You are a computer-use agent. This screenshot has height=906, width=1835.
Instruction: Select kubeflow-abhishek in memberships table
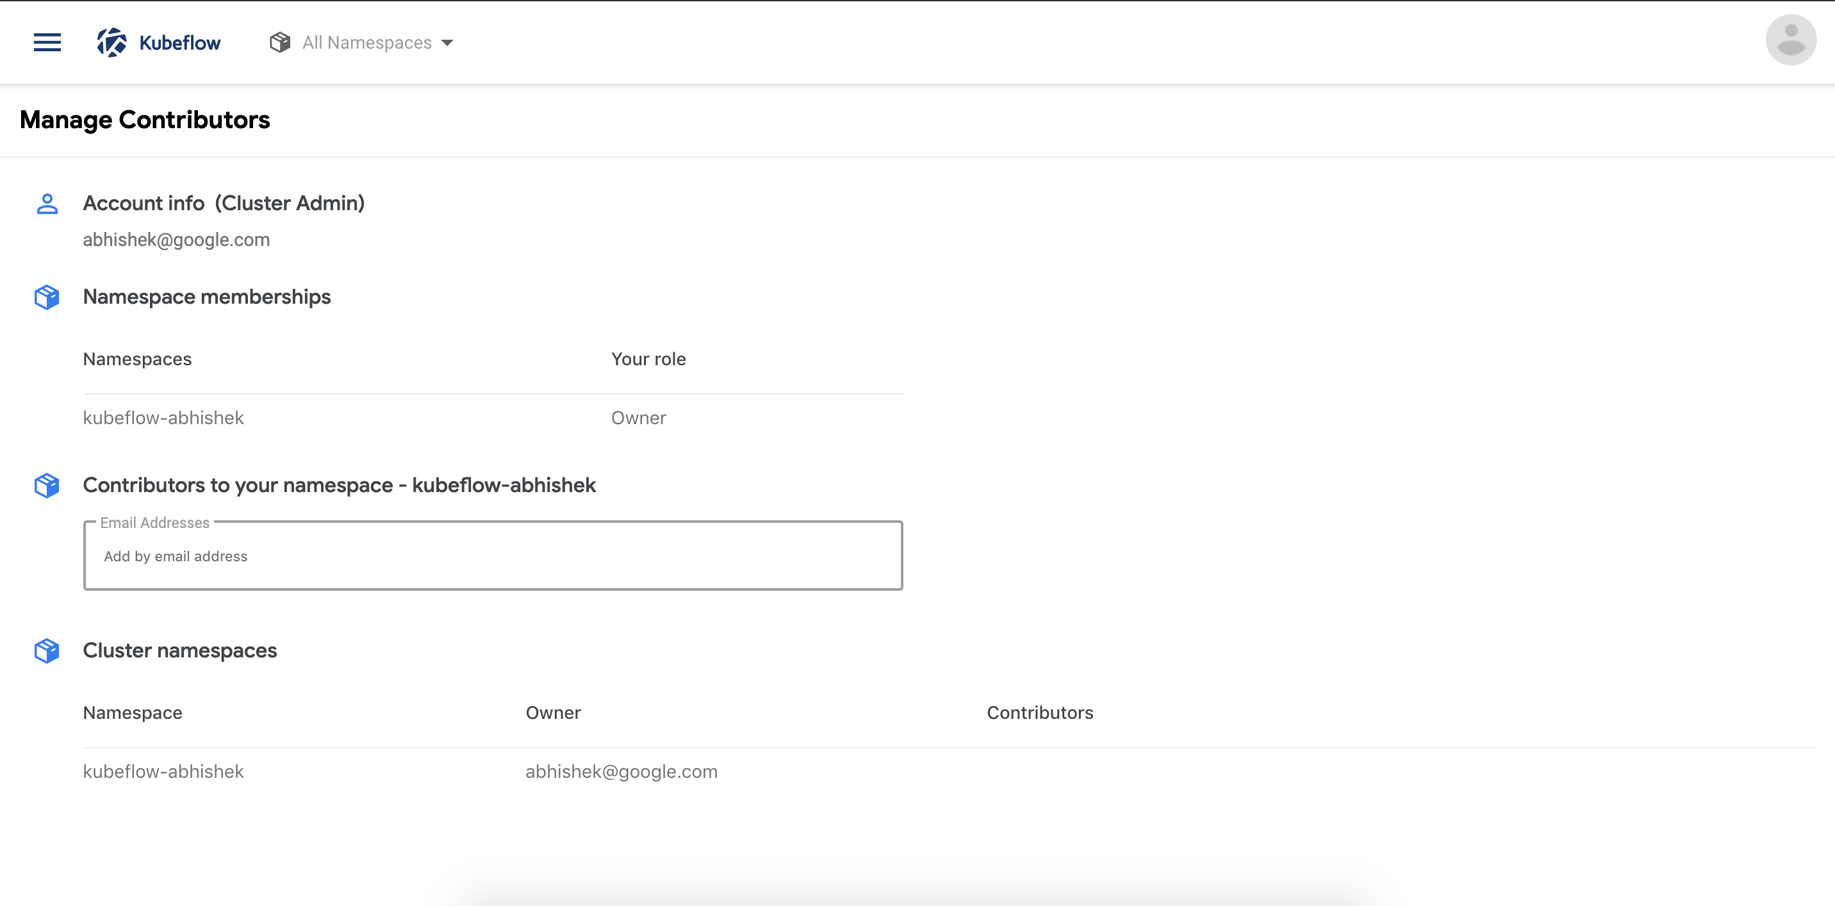164,418
